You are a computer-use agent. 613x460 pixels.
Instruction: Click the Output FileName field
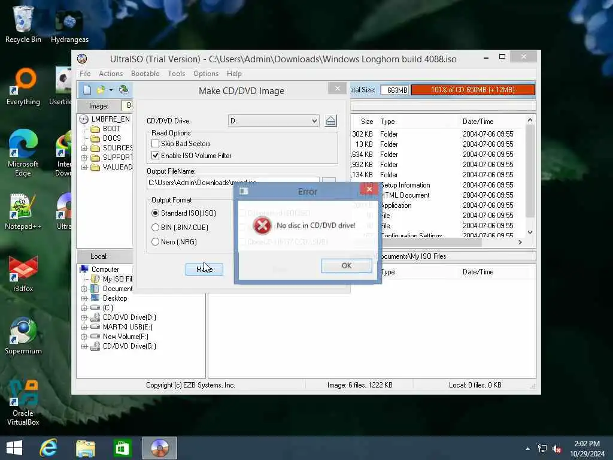coord(233,183)
